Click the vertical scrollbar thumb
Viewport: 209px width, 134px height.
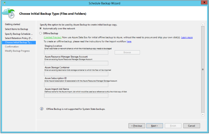[203, 70]
